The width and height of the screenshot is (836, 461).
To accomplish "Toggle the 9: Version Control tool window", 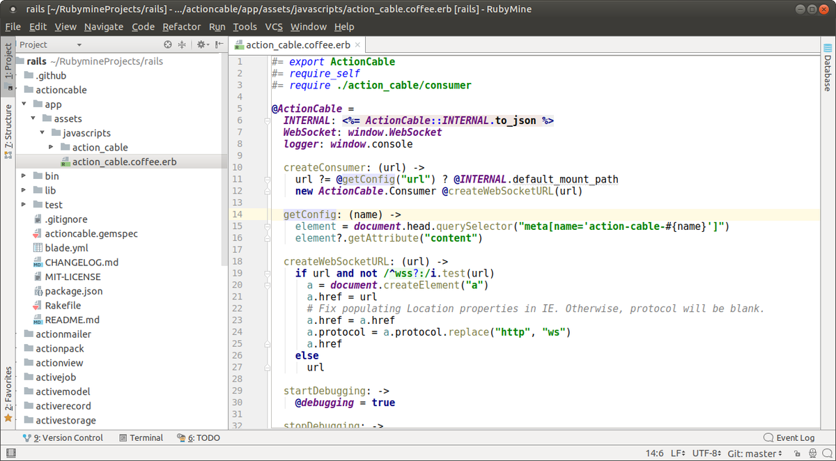I will tap(63, 438).
